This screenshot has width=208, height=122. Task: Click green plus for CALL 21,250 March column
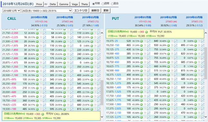pos(92,50)
